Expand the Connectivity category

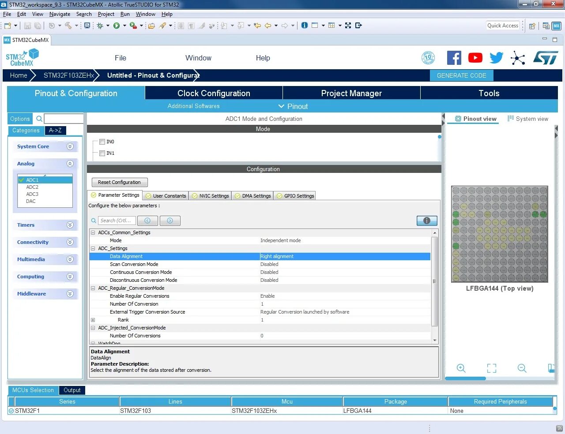[x=70, y=242]
